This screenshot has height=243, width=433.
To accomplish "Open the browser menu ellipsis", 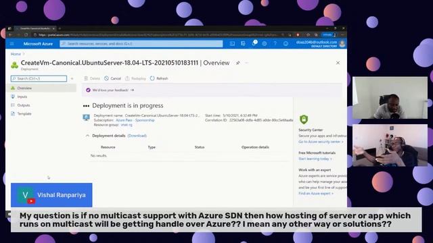I will 342,35.
